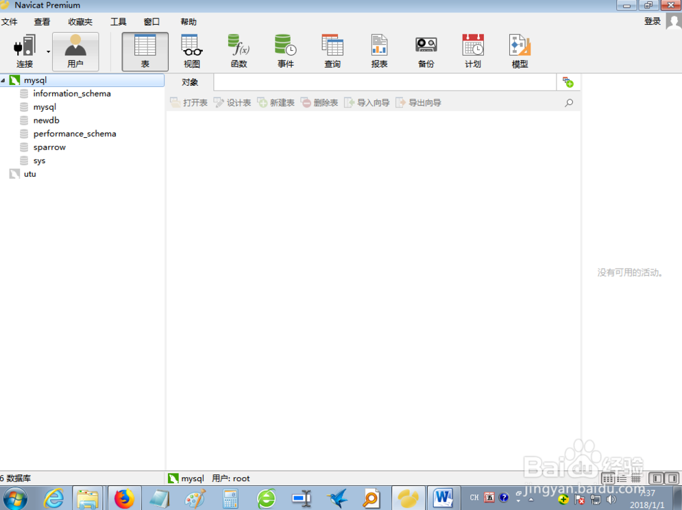Viewport: 682px width, 510px height.
Task: Open the 事件 (Event) toolbar icon
Action: coord(286,51)
